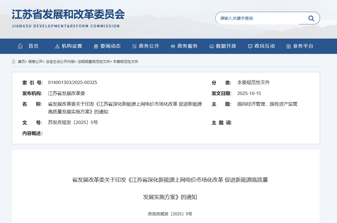The height and width of the screenshot is (223, 337).
Task: Click the 政务服务 service icon
Action: point(173,46)
